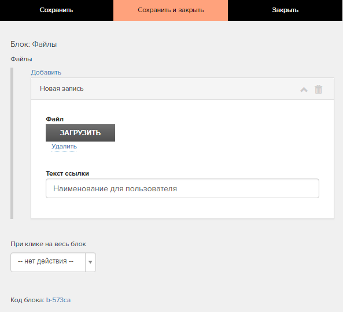Click the bold Файл field label
343x312 pixels.
[x=55, y=119]
